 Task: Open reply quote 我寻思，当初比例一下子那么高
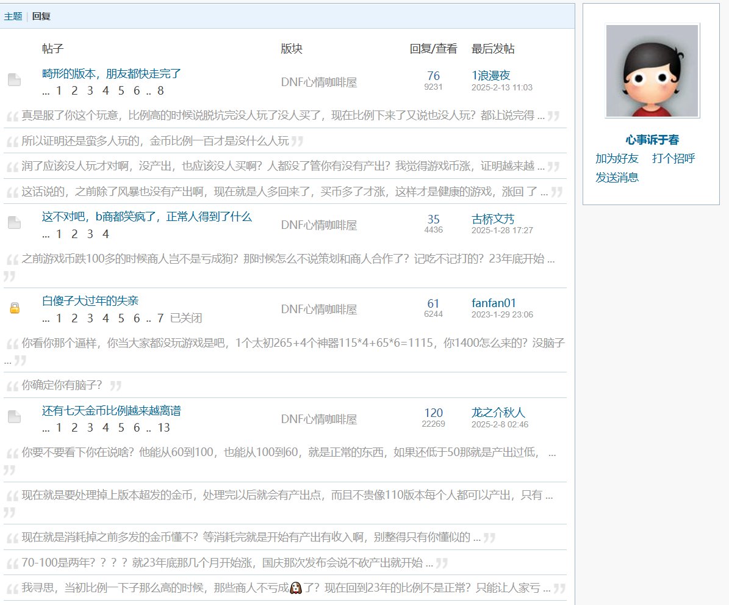click(x=286, y=589)
